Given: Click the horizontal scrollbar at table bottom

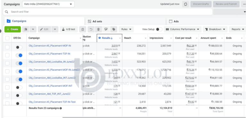Looking at the screenshot, I should click(154, 117).
